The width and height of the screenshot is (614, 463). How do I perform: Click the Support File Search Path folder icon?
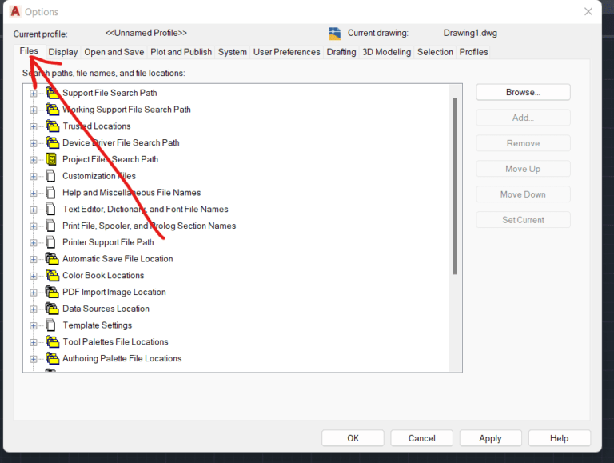coord(52,93)
